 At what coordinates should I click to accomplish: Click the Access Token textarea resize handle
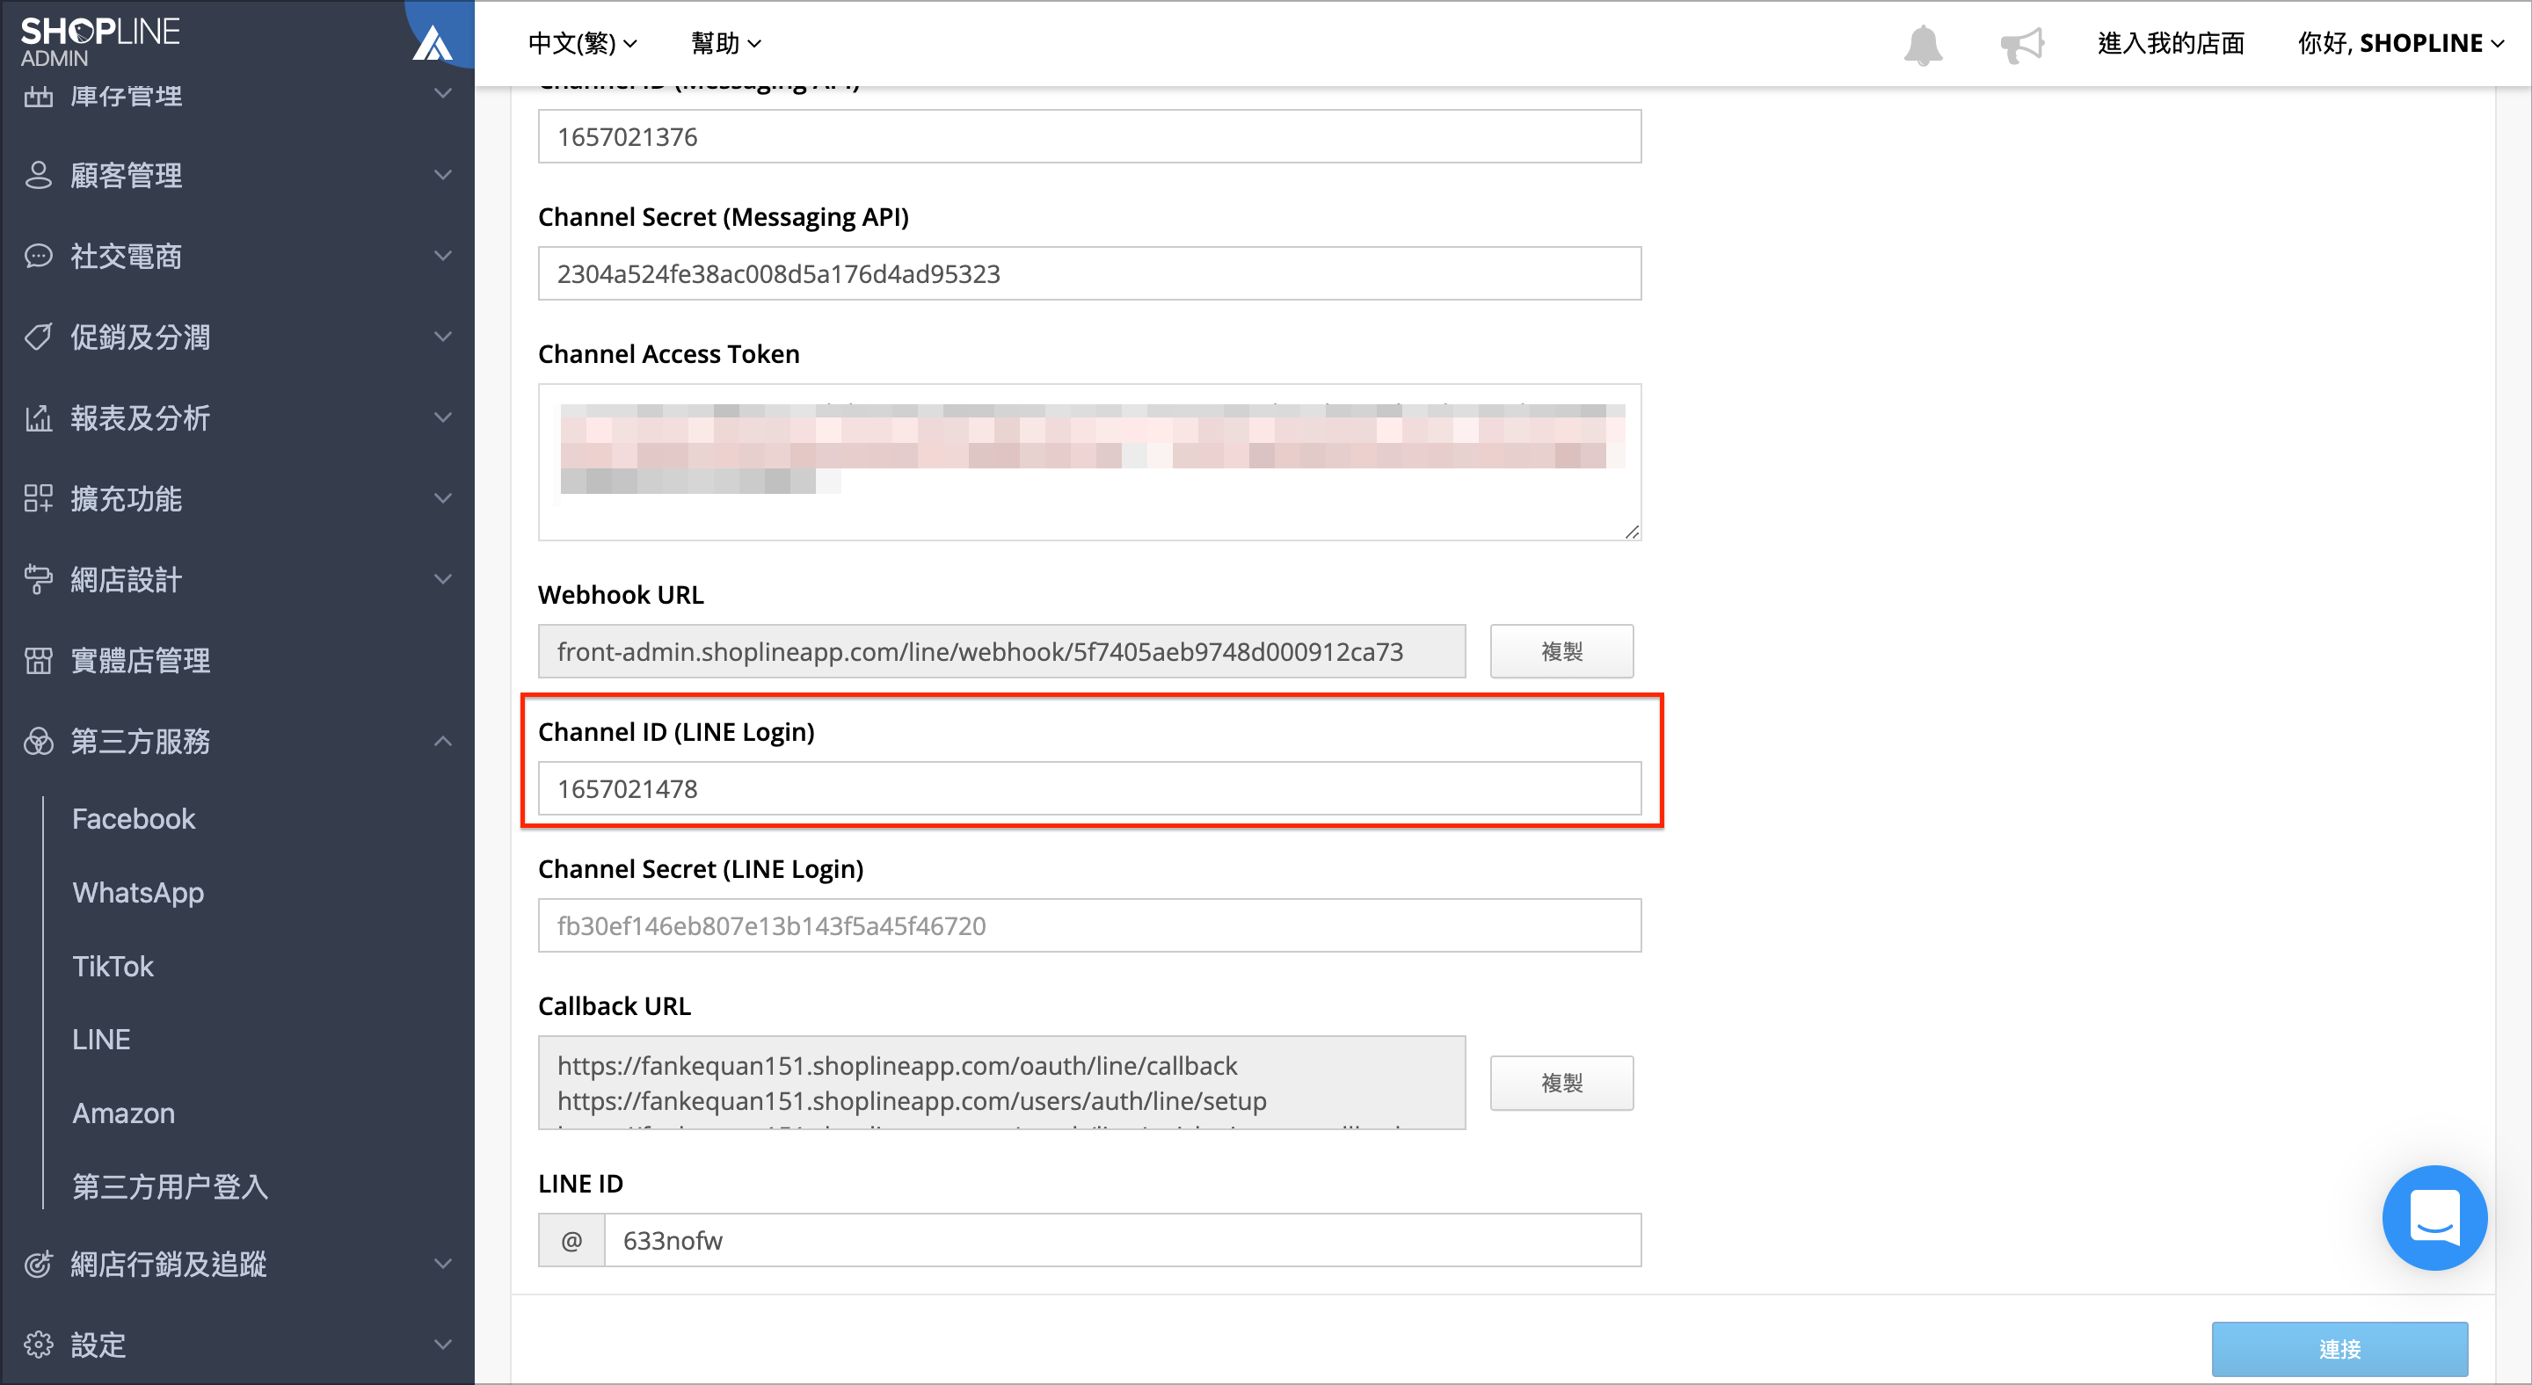pos(1632,532)
